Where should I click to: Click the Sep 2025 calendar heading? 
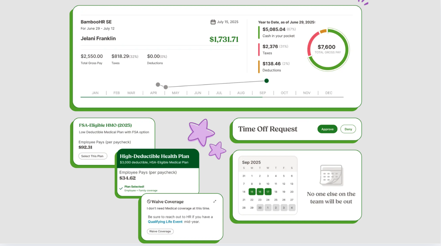[251, 162]
